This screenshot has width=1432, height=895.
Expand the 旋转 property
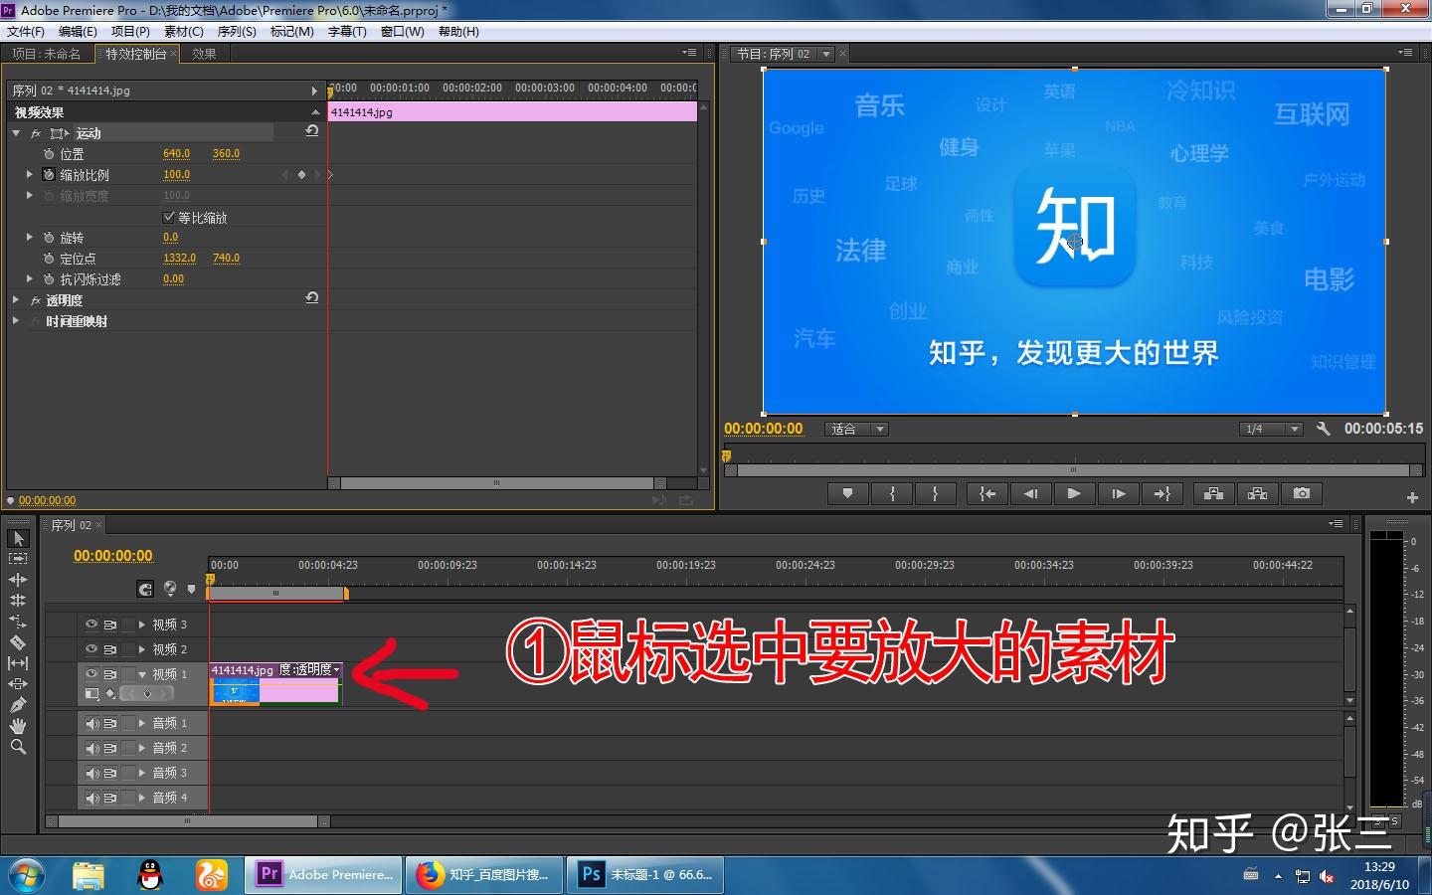pyautogui.click(x=29, y=238)
